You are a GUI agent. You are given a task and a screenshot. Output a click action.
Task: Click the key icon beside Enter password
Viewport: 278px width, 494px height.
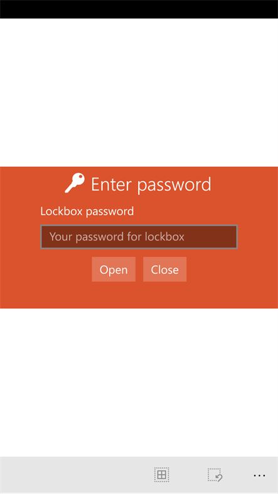[75, 183]
